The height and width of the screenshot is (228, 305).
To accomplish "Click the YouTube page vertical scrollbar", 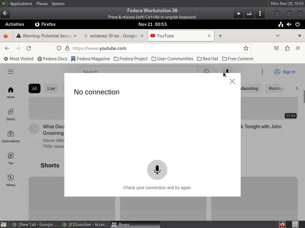I will (x=304, y=97).
